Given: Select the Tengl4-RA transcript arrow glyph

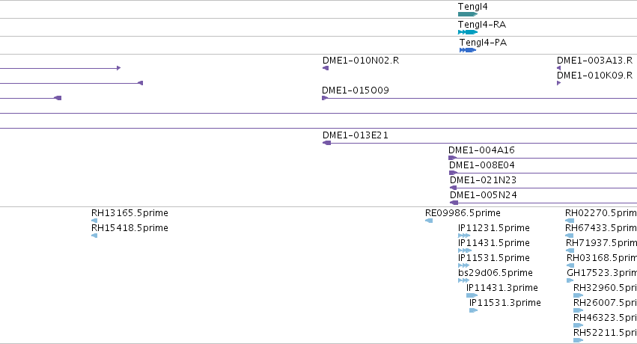Looking at the screenshot, I should coord(468,32).
